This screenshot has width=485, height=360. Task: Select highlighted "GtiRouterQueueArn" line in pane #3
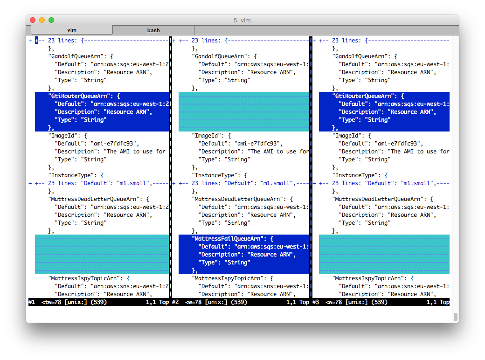coord(368,96)
